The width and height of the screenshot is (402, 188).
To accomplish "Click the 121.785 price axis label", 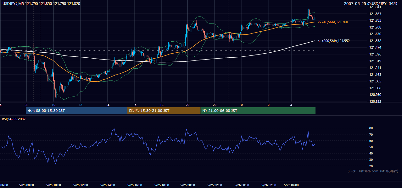I will tap(375, 20).
